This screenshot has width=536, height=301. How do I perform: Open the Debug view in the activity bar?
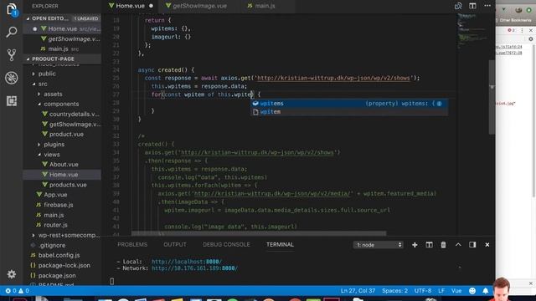11,78
